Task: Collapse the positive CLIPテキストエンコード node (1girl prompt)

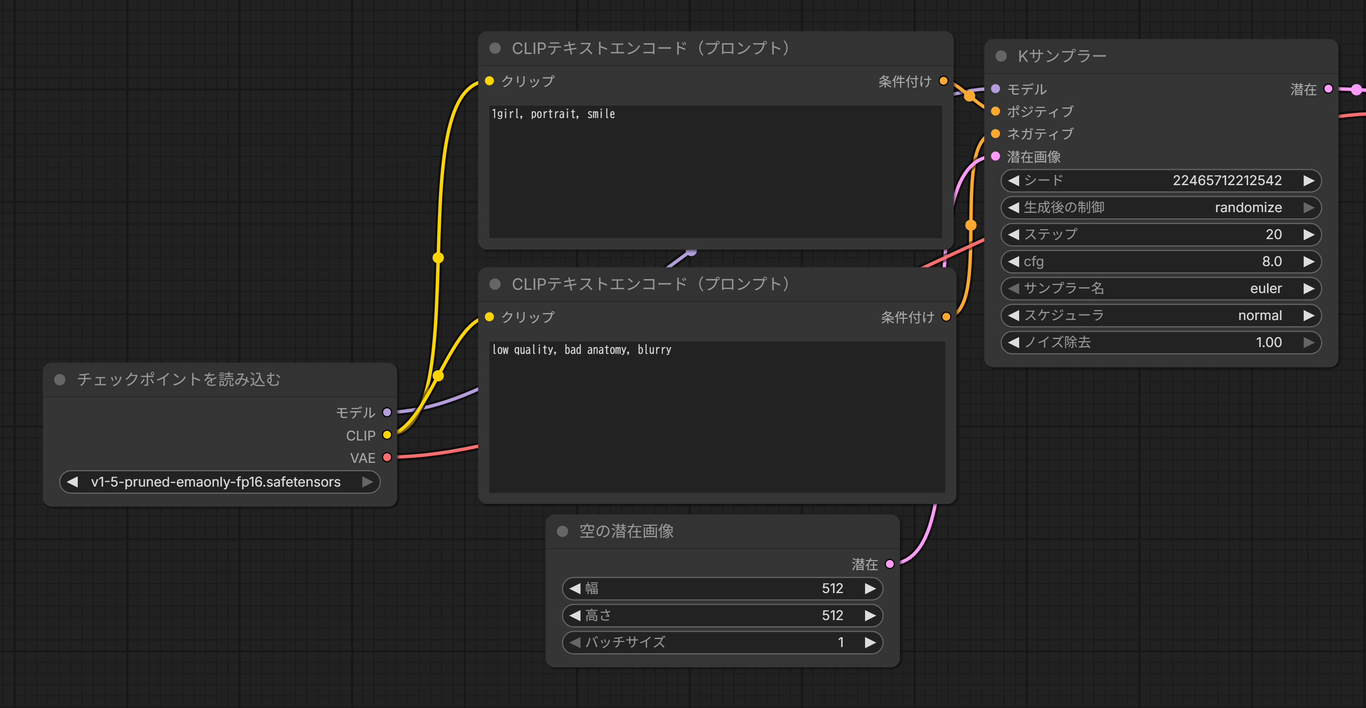Action: pyautogui.click(x=495, y=48)
